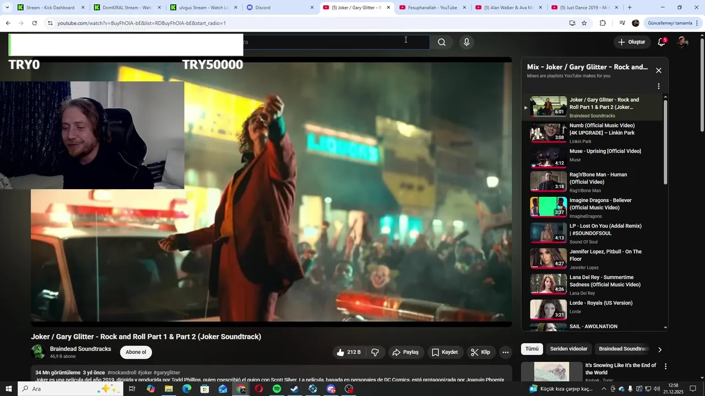Switch to Fesuphanallah YouTube tab

432,8
